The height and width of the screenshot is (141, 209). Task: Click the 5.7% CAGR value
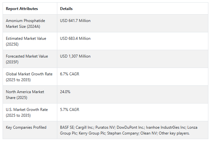point(70,110)
